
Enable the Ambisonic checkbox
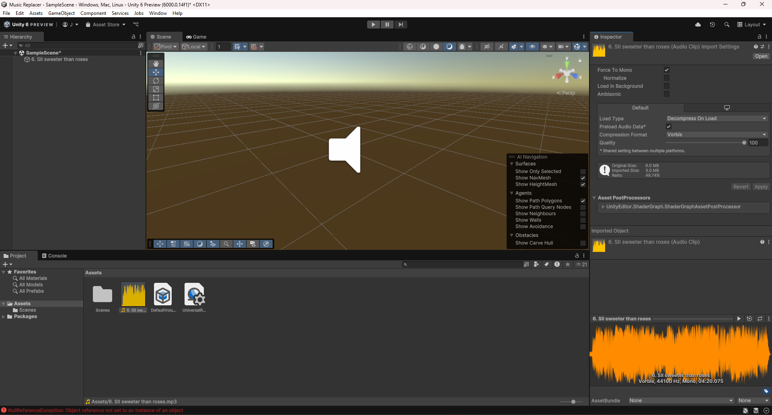[667, 94]
